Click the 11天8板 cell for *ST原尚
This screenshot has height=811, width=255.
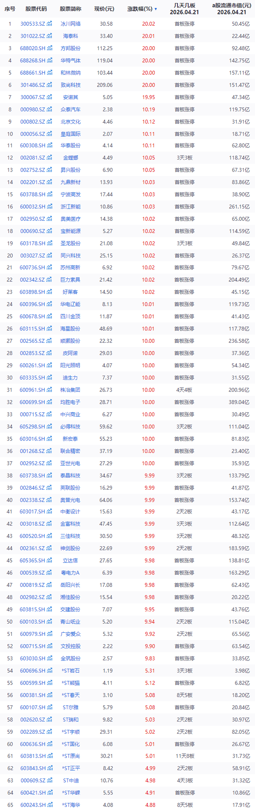(x=184, y=756)
